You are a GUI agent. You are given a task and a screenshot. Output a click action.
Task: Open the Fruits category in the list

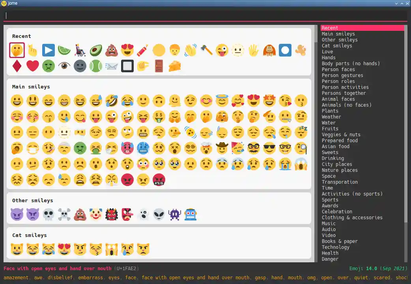point(330,129)
